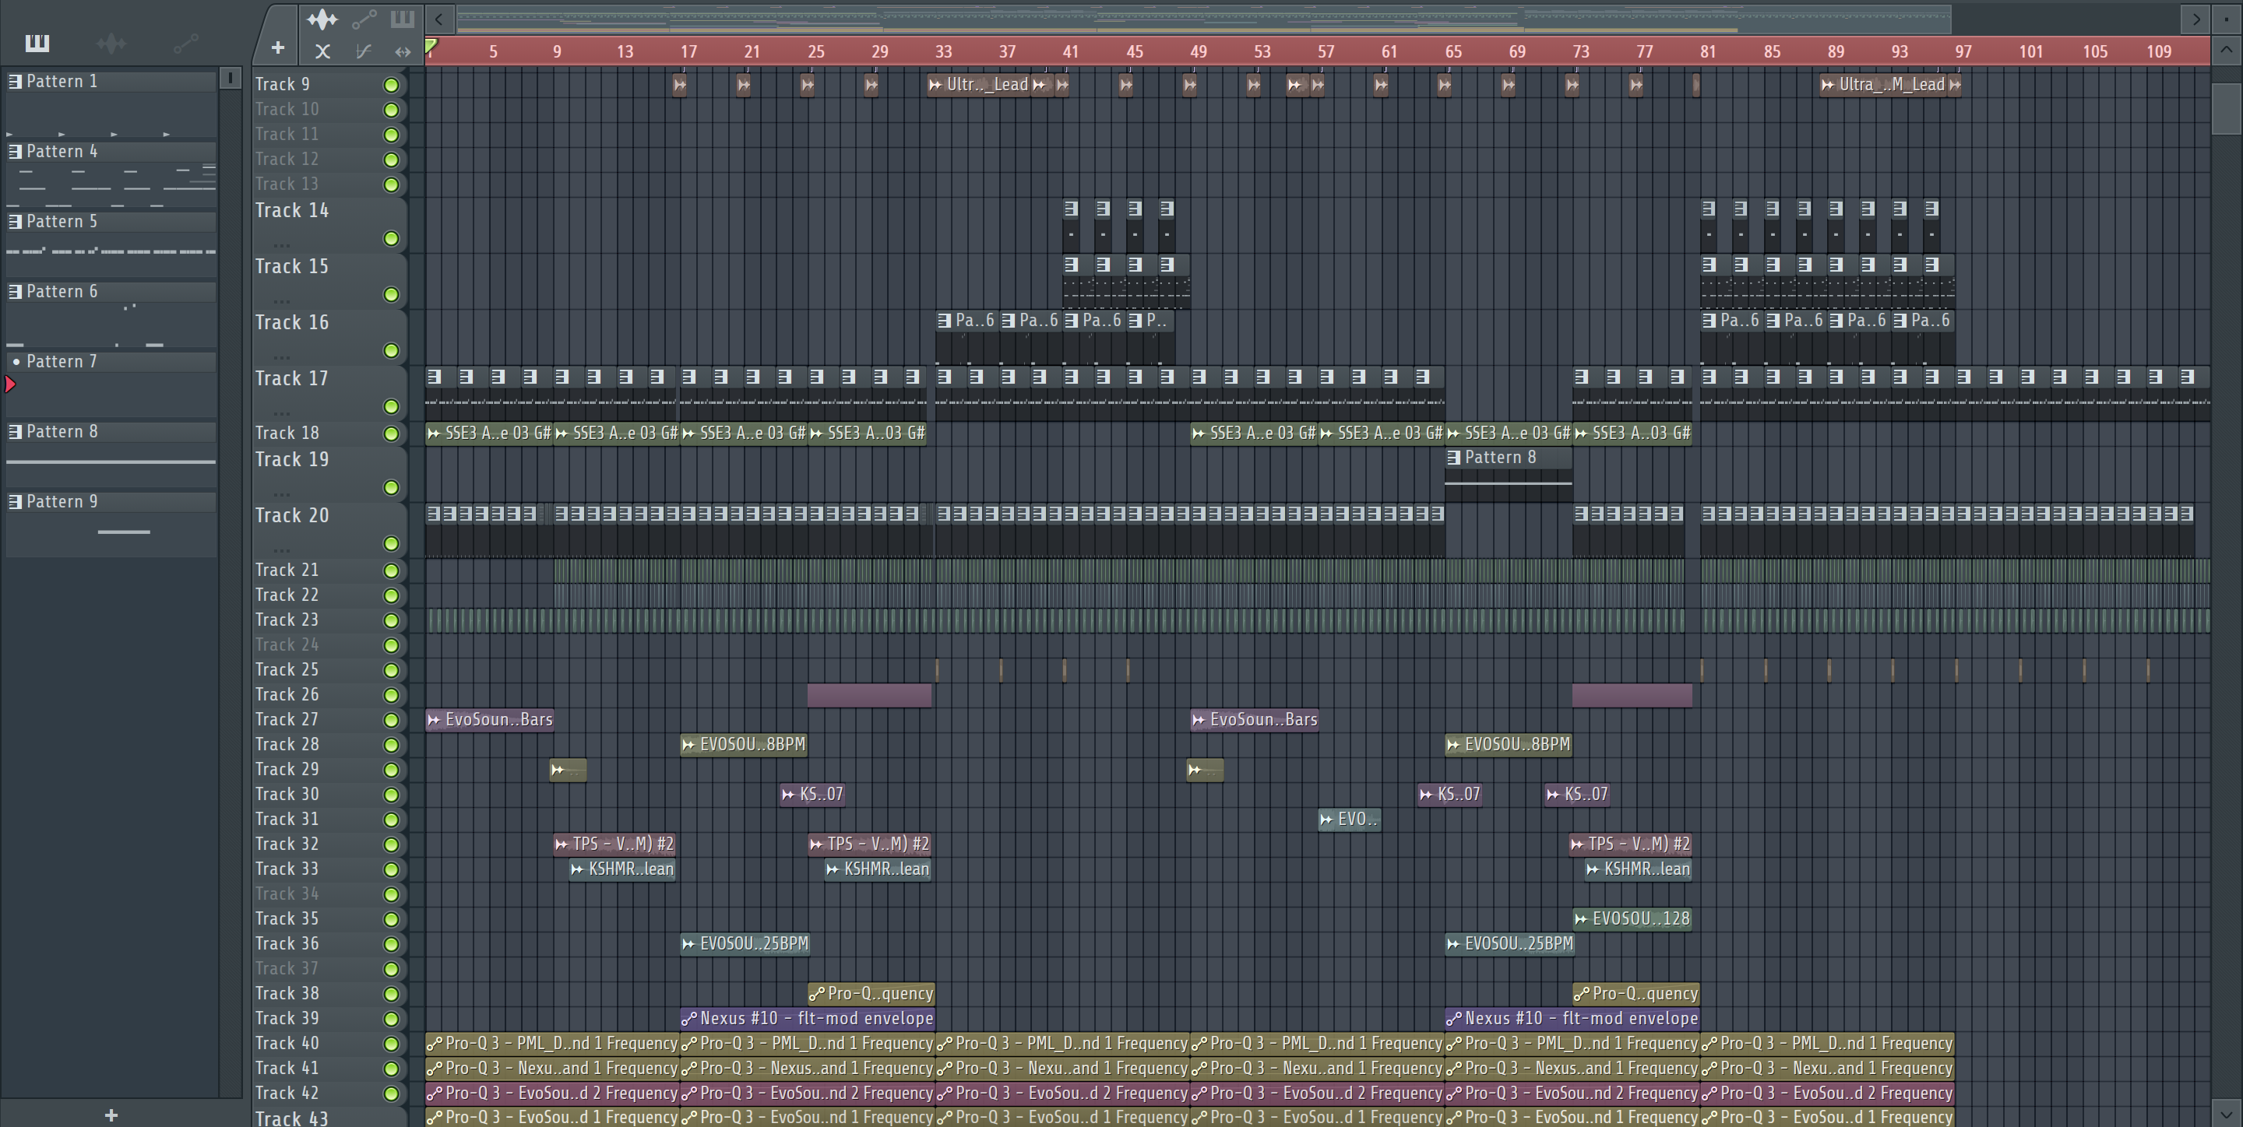Jump to bar 97 on the timeline
Image resolution: width=2243 pixels, height=1127 pixels.
click(x=1963, y=51)
